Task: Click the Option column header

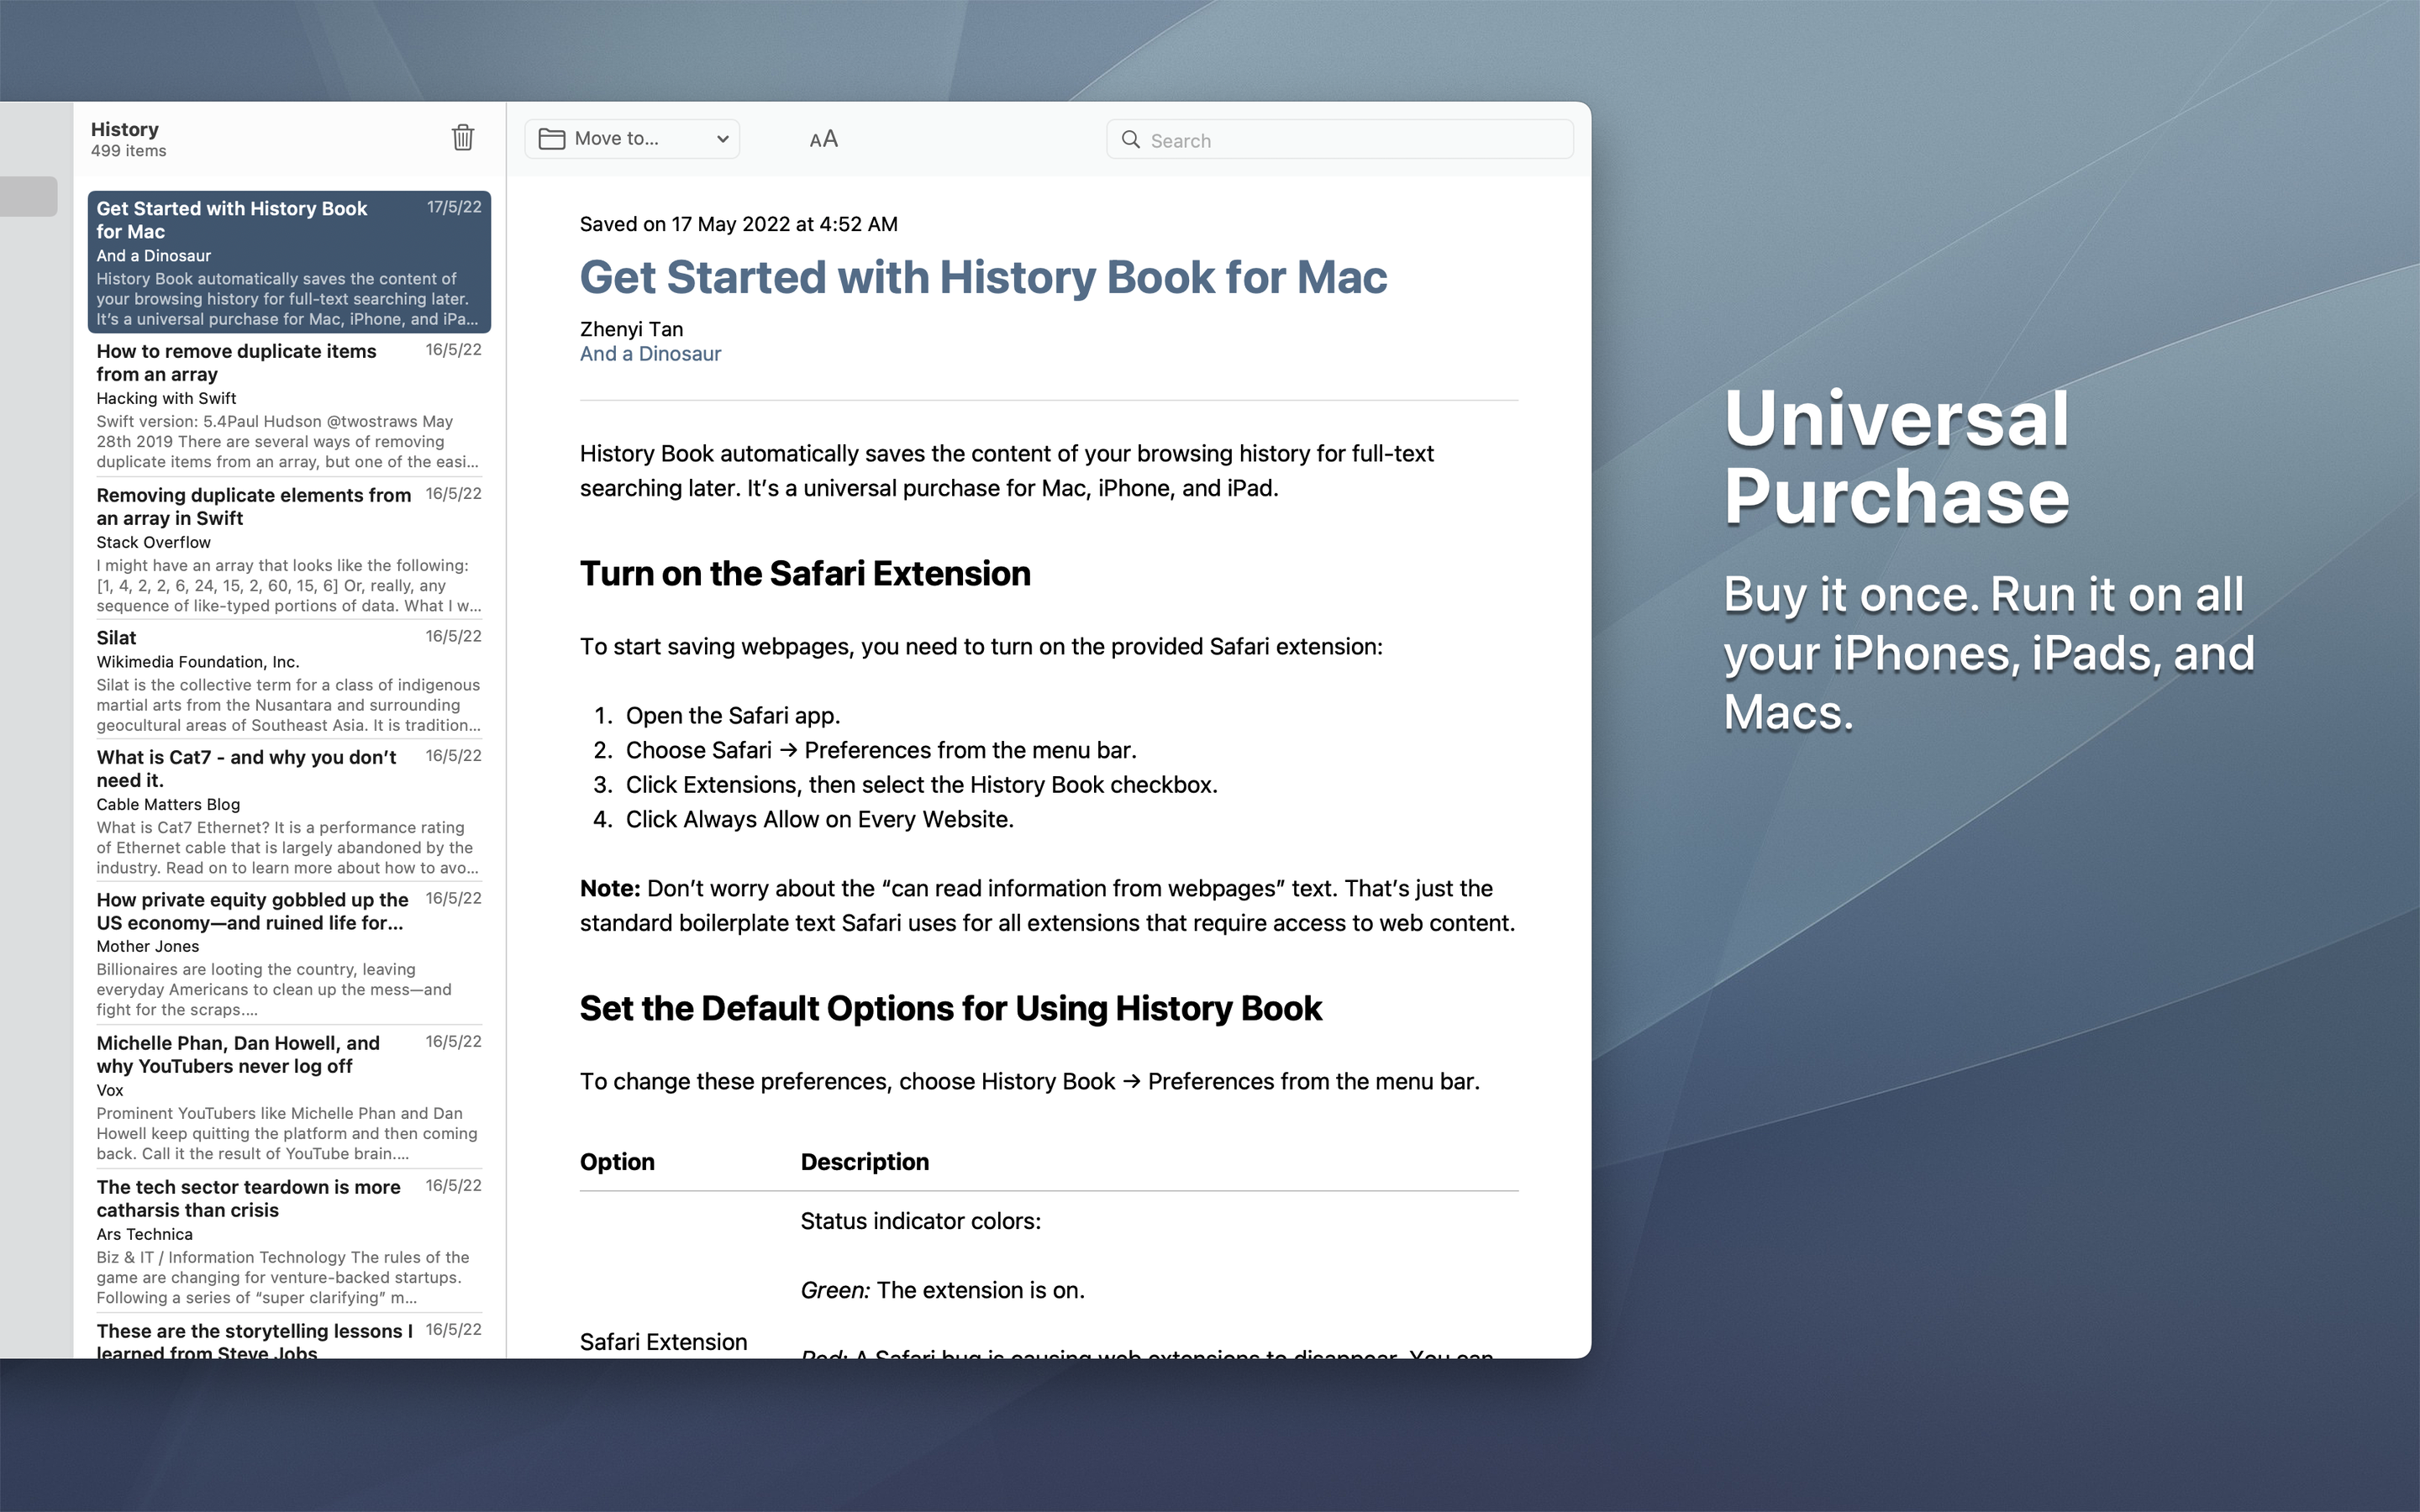Action: click(x=617, y=1162)
